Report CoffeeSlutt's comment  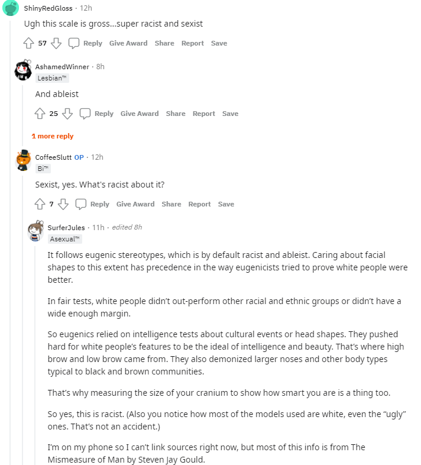(199, 204)
